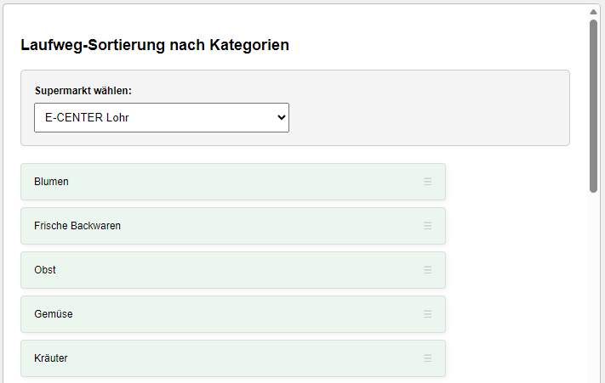Click the Kräuter category entry
The width and height of the screenshot is (605, 383).
233,358
